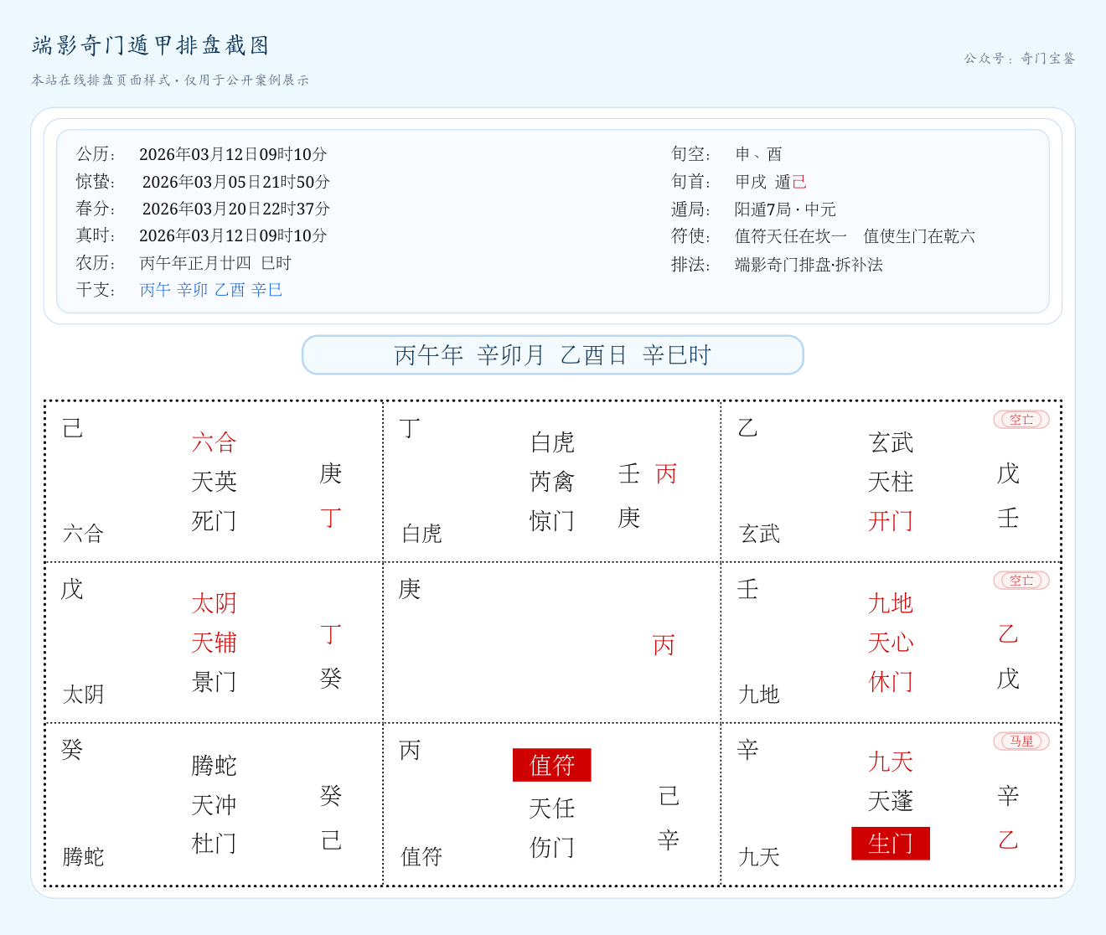1106x935 pixels.
Task: Click the 空亡 badge in the 乙 palace
Action: click(x=1021, y=420)
